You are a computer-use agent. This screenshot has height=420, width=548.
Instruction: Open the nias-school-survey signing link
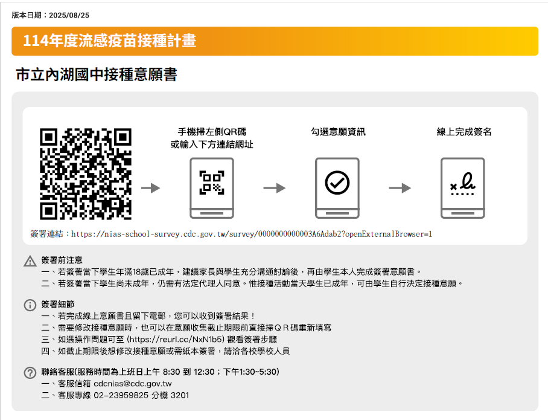[252, 234]
